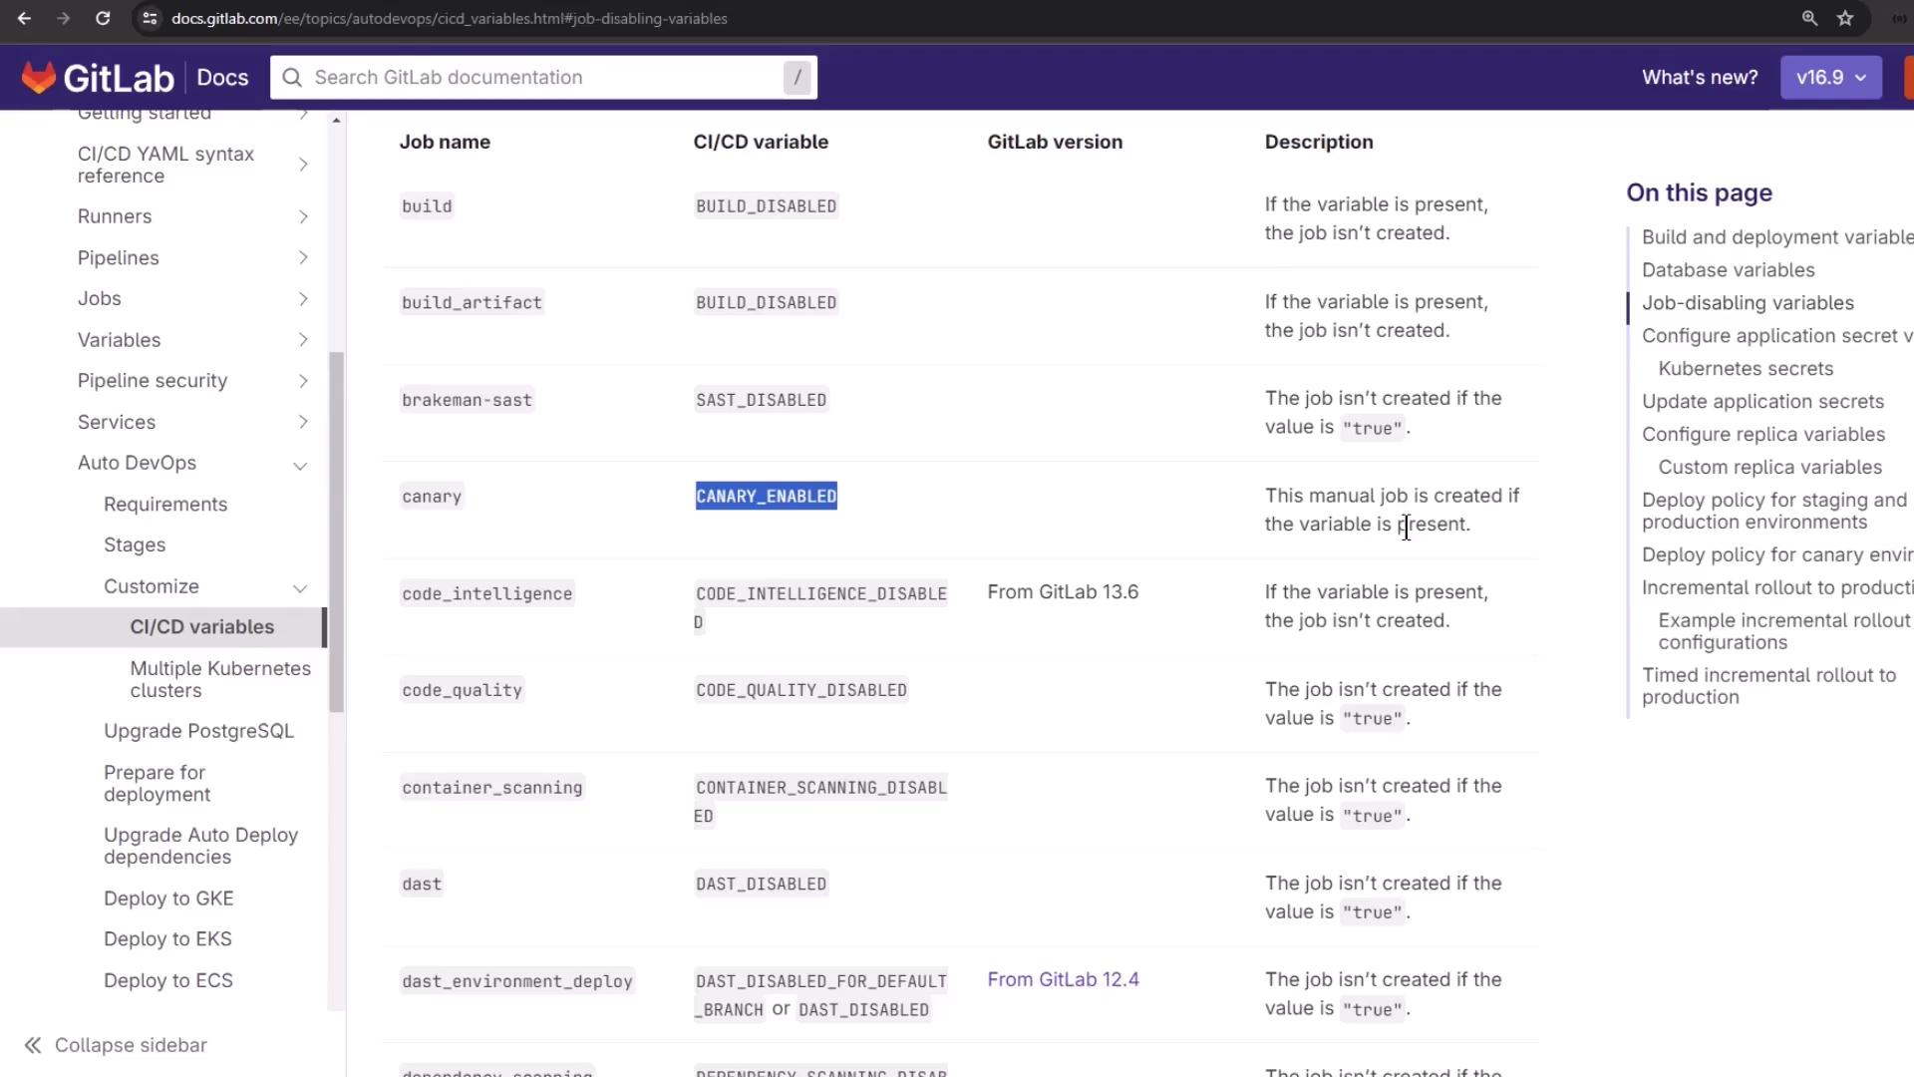Expand the Pipelines sidebar section
This screenshot has height=1077, width=1914.
pos(303,258)
